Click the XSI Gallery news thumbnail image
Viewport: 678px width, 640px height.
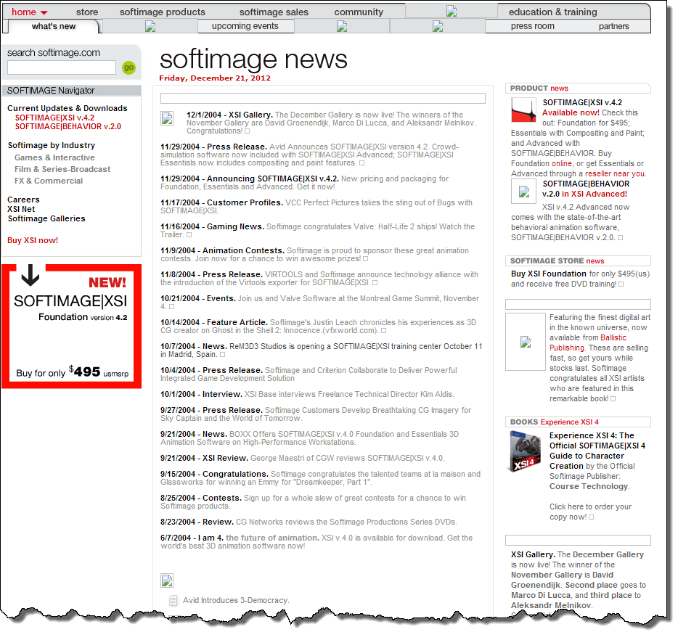(167, 118)
